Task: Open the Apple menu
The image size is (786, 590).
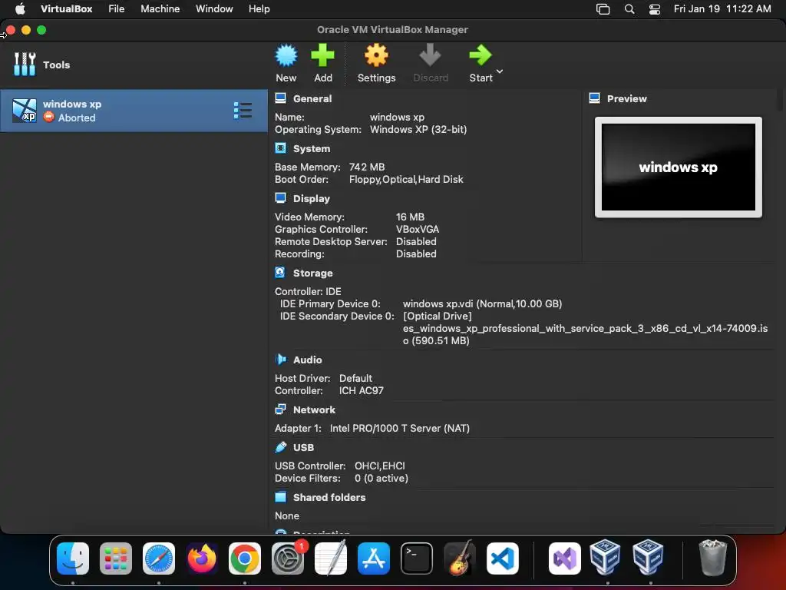Action: click(20, 8)
